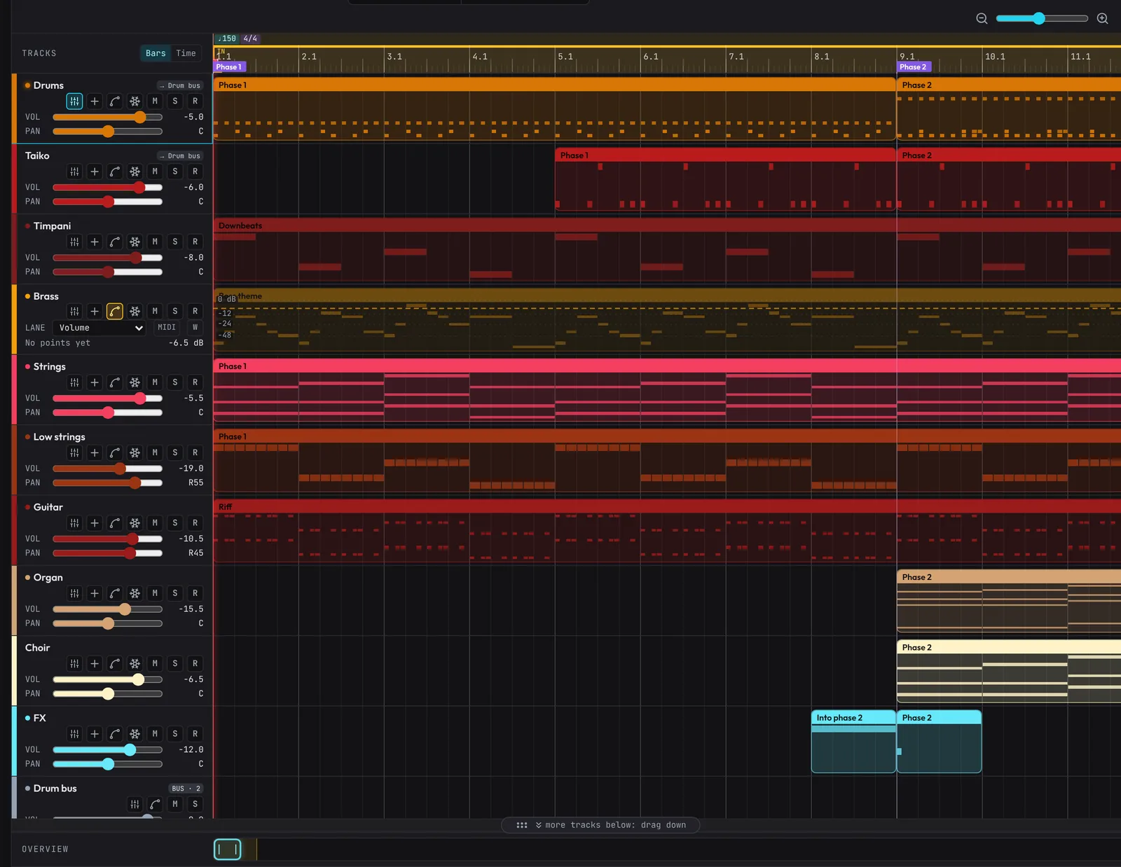Open the automation curve icon on Organ track
The height and width of the screenshot is (867, 1121).
pyautogui.click(x=115, y=593)
